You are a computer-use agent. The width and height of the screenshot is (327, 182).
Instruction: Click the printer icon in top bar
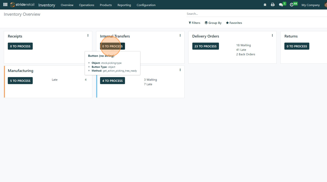[273, 5]
